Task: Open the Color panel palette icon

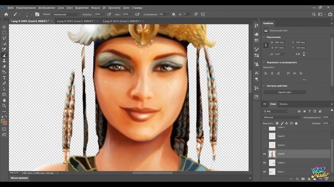Action: tap(256, 34)
